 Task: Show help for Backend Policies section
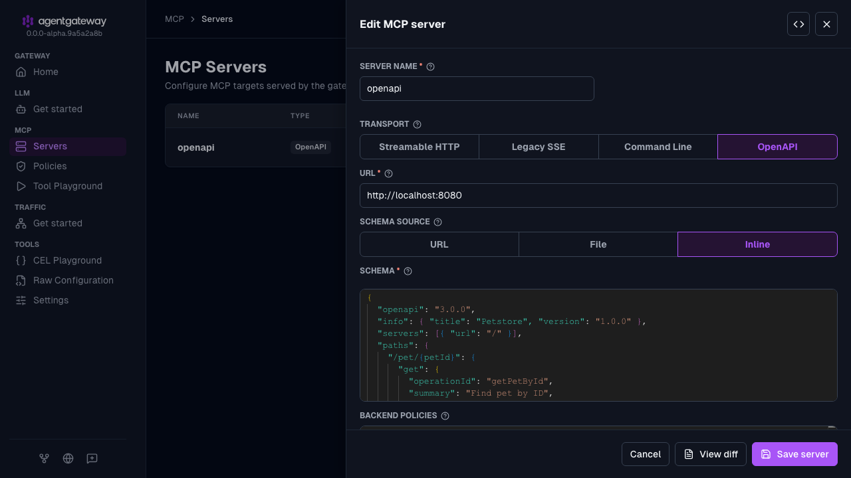pyautogui.click(x=445, y=416)
